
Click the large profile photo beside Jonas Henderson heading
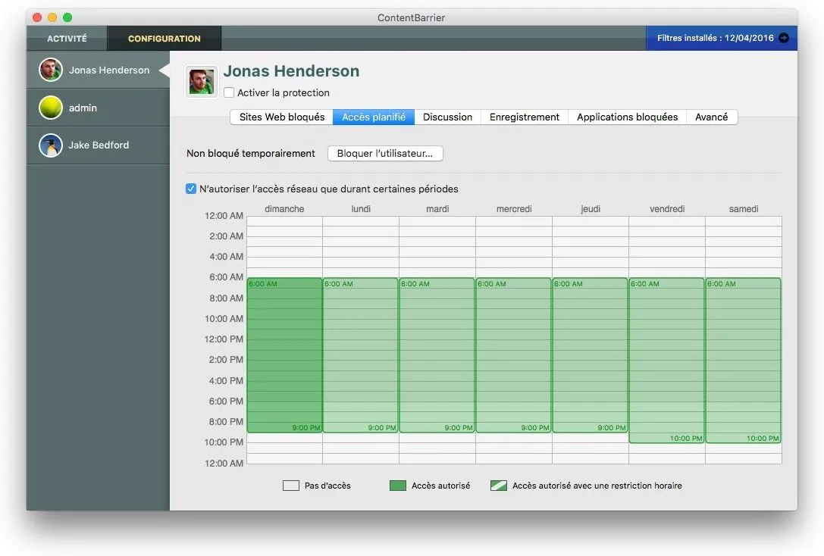click(x=202, y=81)
